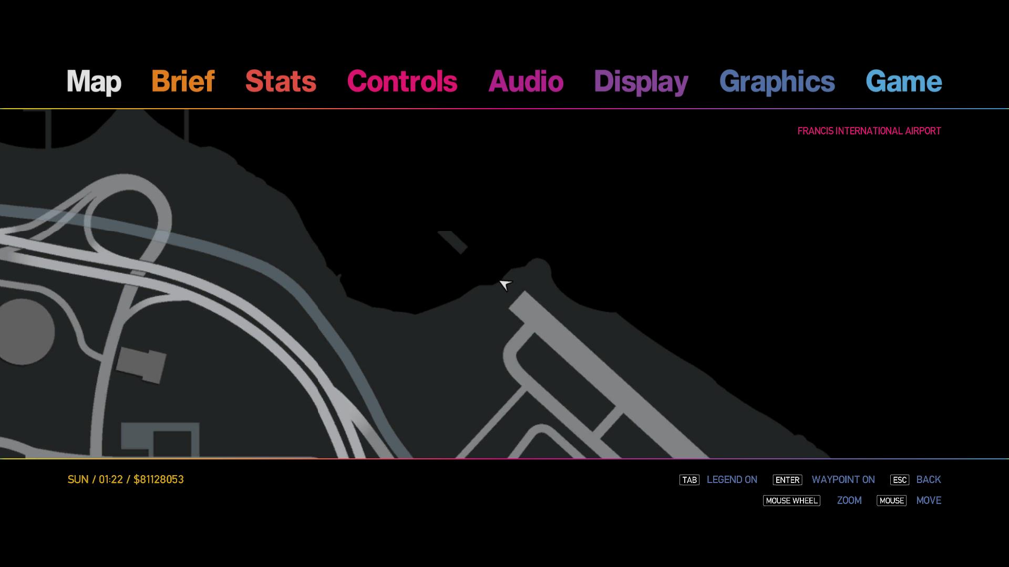The height and width of the screenshot is (567, 1009).
Task: Click the white player arrow marker
Action: 505,285
